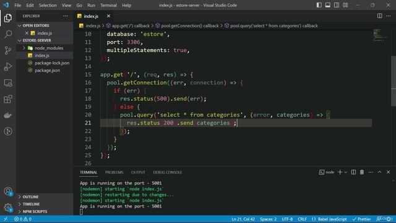This screenshot has width=396, height=223.
Task: Open the Git graph view icon
Action: 8,131
